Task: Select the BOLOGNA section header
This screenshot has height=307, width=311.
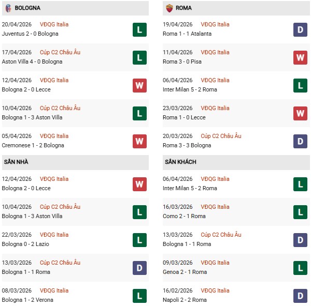Action: coord(27,8)
